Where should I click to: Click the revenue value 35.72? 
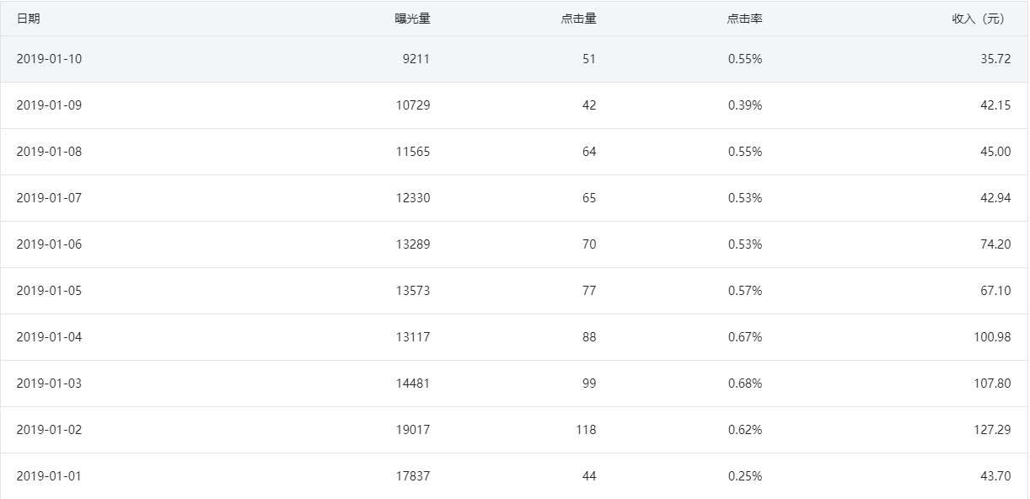[x=995, y=59]
